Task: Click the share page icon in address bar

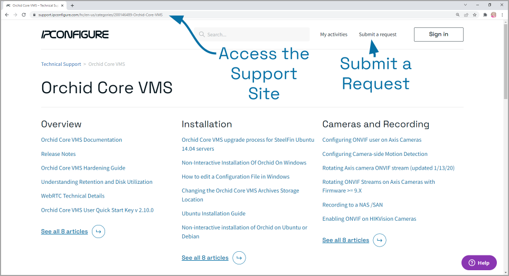Action: click(x=466, y=15)
